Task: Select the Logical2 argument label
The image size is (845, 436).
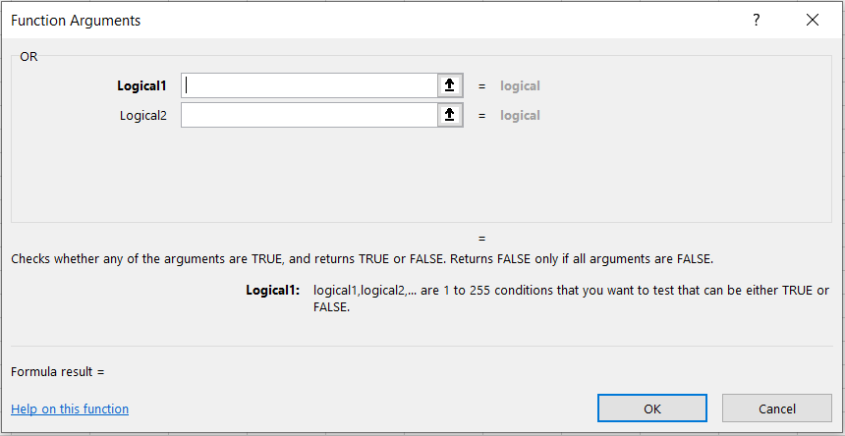Action: tap(143, 115)
